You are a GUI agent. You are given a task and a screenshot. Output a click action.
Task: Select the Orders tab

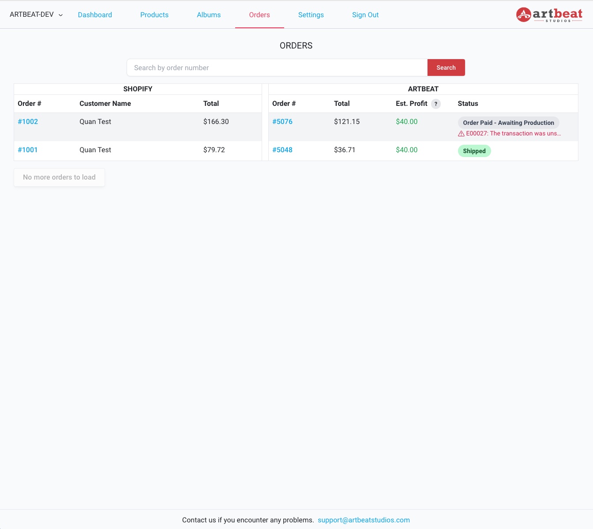(x=259, y=15)
